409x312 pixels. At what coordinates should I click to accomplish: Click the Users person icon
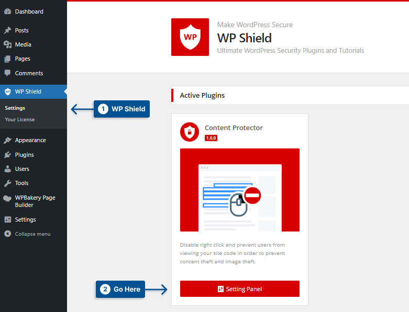click(8, 169)
